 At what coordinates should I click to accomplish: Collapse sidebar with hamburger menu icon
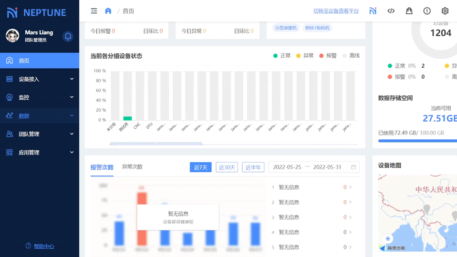coord(94,11)
